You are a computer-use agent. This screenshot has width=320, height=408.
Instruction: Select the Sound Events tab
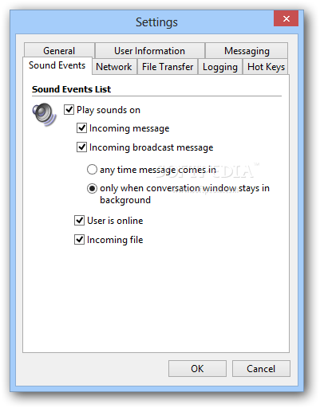[x=57, y=65]
